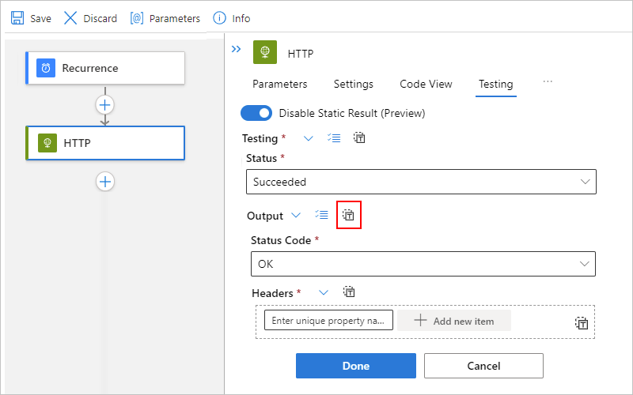Click the unique property name input field
Image resolution: width=633 pixels, height=395 pixels.
pos(328,321)
